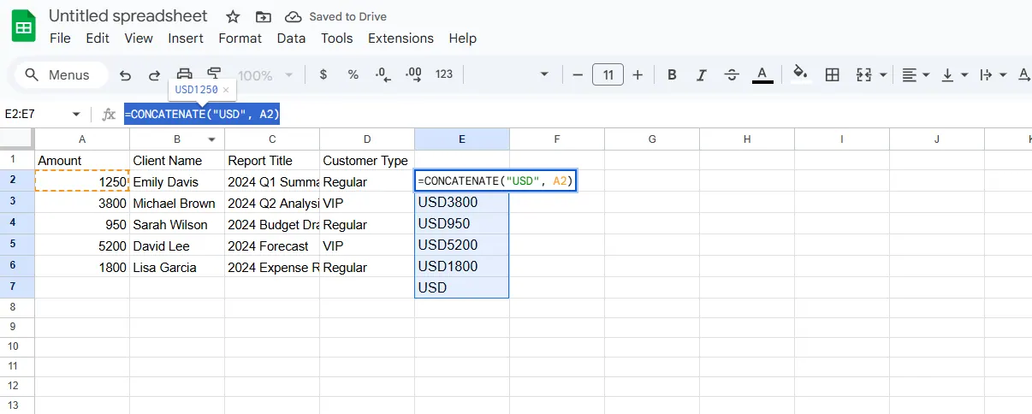Click the Undo arrow in toolbar
1032x414 pixels.
[x=126, y=75]
